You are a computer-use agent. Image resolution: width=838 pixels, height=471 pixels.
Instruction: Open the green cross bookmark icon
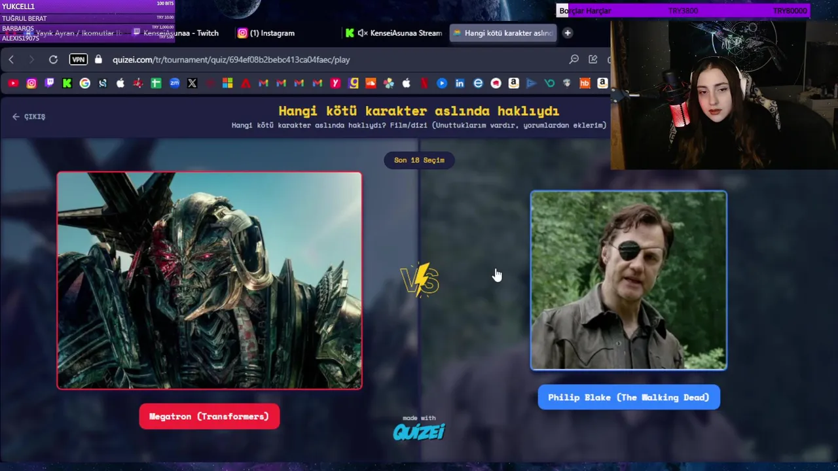tap(156, 83)
